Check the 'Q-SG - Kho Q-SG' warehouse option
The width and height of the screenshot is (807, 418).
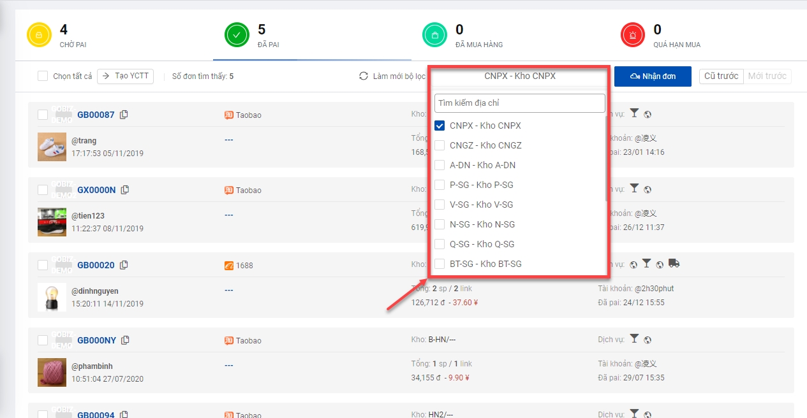point(440,245)
